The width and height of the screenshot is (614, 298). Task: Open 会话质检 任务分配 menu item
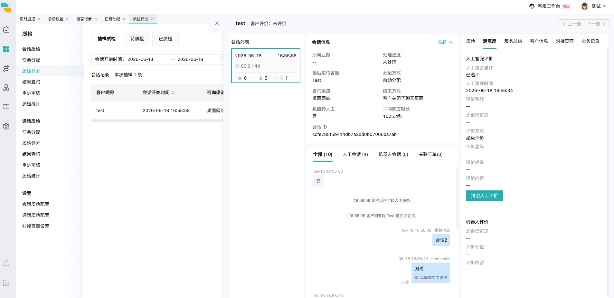click(31, 60)
